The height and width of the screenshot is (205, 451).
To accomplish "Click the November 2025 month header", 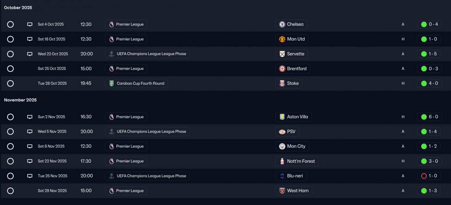I will click(x=20, y=100).
